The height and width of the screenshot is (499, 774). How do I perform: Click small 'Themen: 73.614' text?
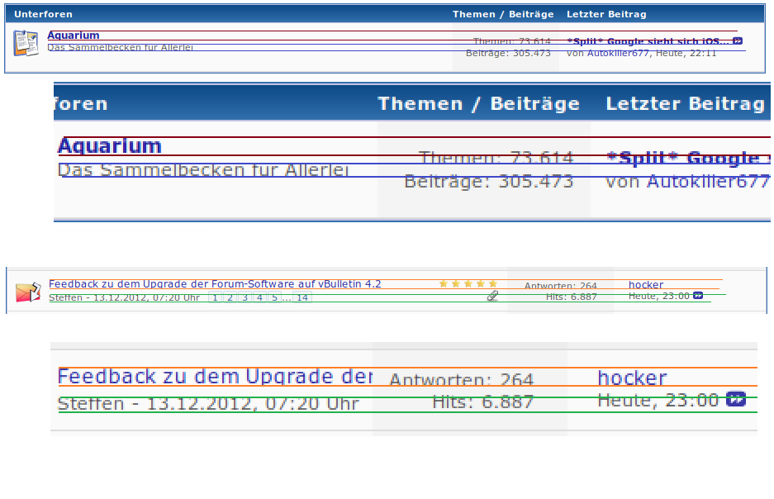click(x=511, y=41)
